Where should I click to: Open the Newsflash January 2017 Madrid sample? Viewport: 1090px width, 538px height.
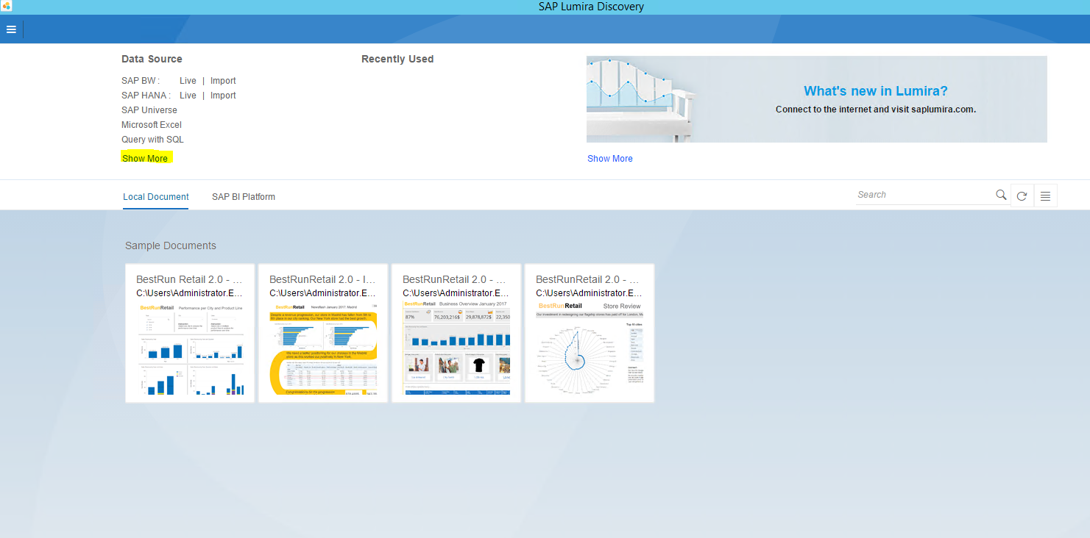pyautogui.click(x=323, y=333)
